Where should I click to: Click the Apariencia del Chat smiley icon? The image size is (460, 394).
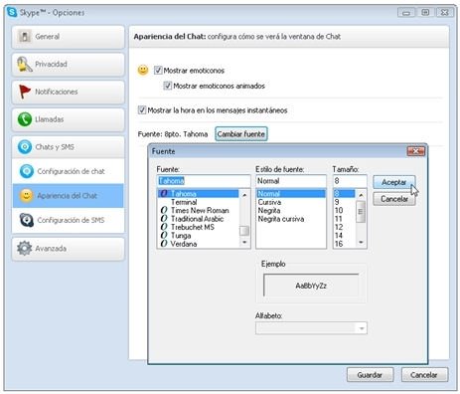tap(26, 196)
